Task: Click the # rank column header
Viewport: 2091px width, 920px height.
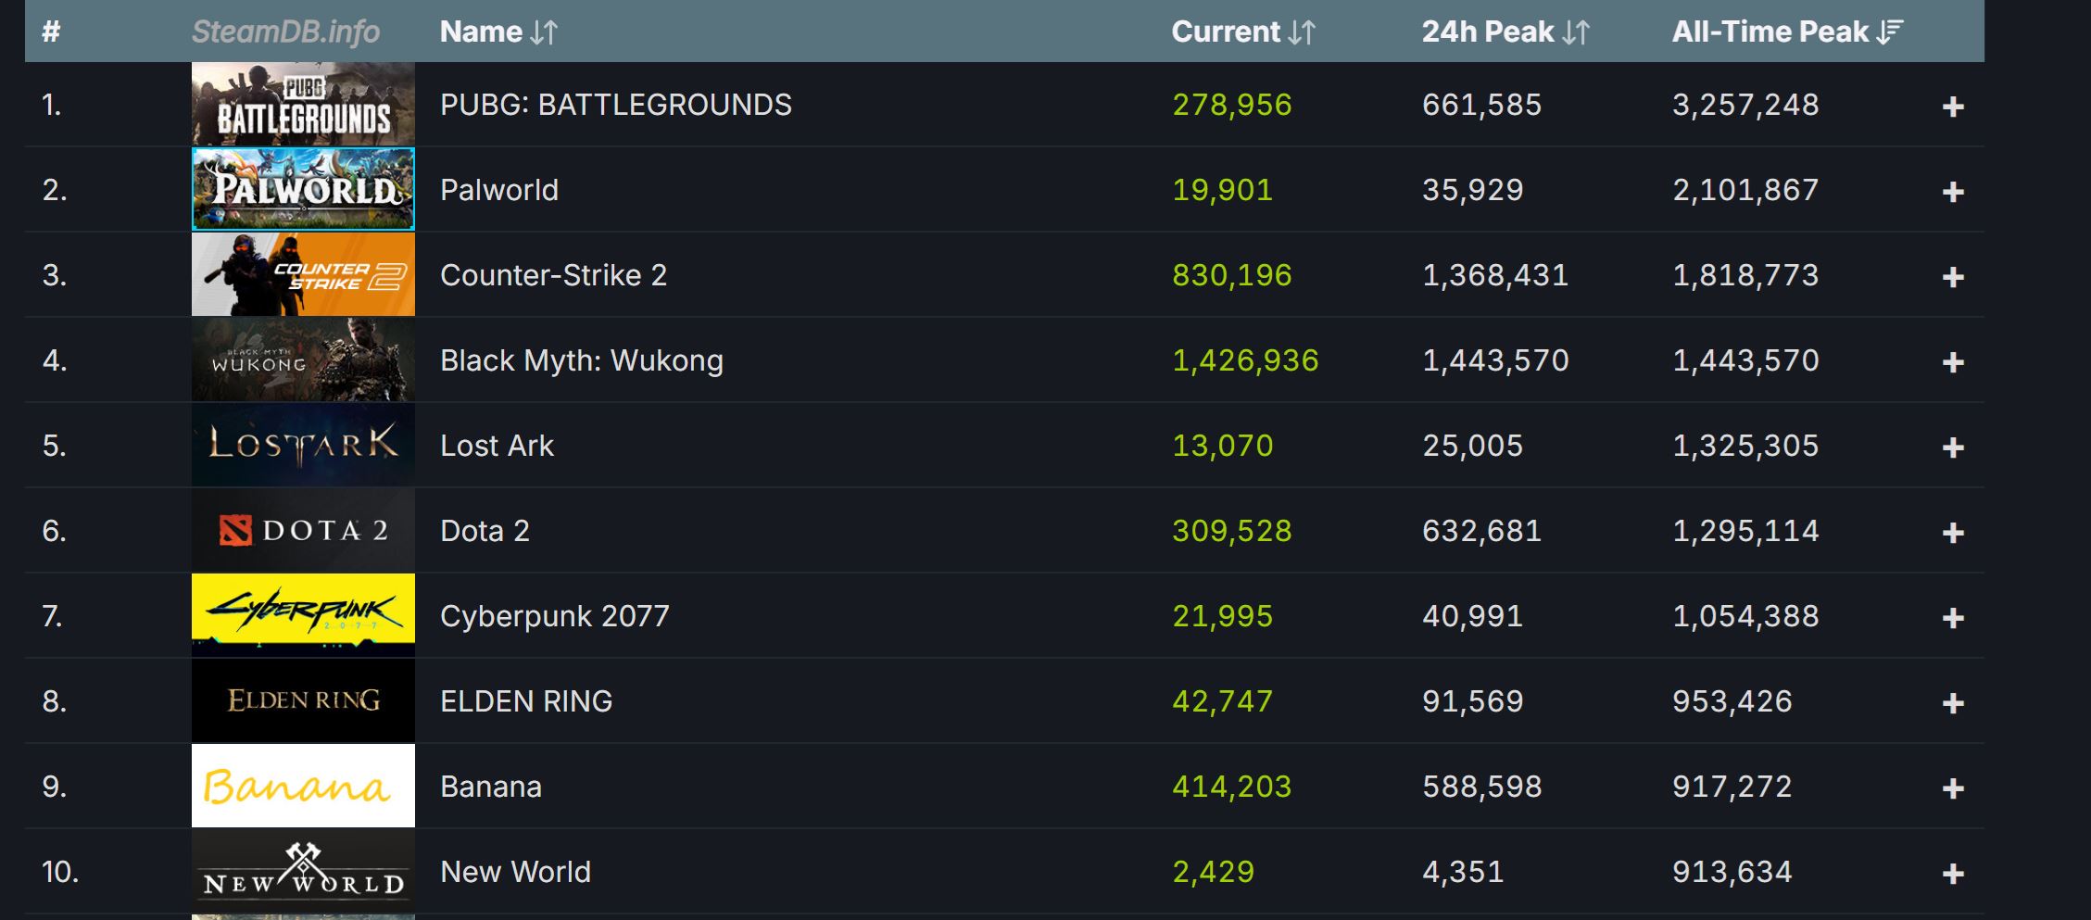Action: [51, 32]
